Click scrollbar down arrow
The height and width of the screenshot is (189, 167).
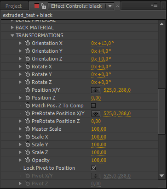pyautogui.click(x=161, y=176)
